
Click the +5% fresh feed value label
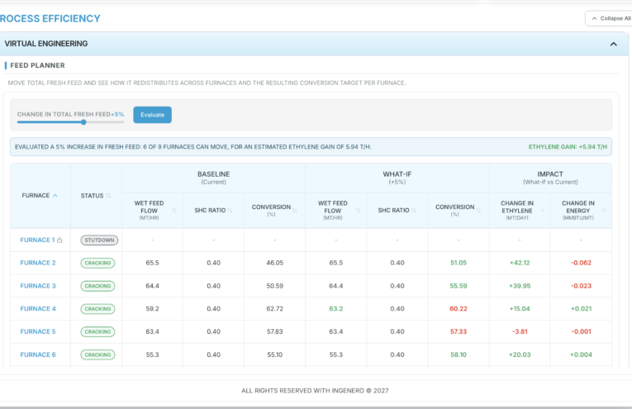coord(117,115)
